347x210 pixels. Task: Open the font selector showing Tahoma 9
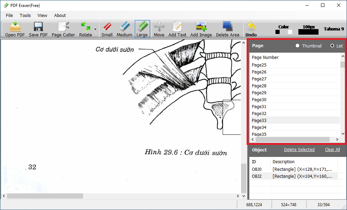(333, 29)
